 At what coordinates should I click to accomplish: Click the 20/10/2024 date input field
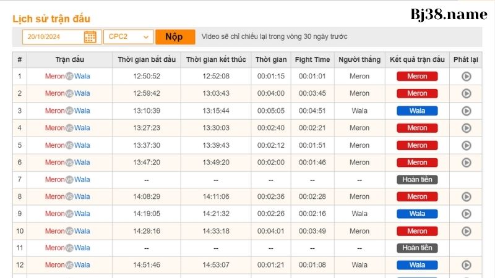[x=53, y=37]
